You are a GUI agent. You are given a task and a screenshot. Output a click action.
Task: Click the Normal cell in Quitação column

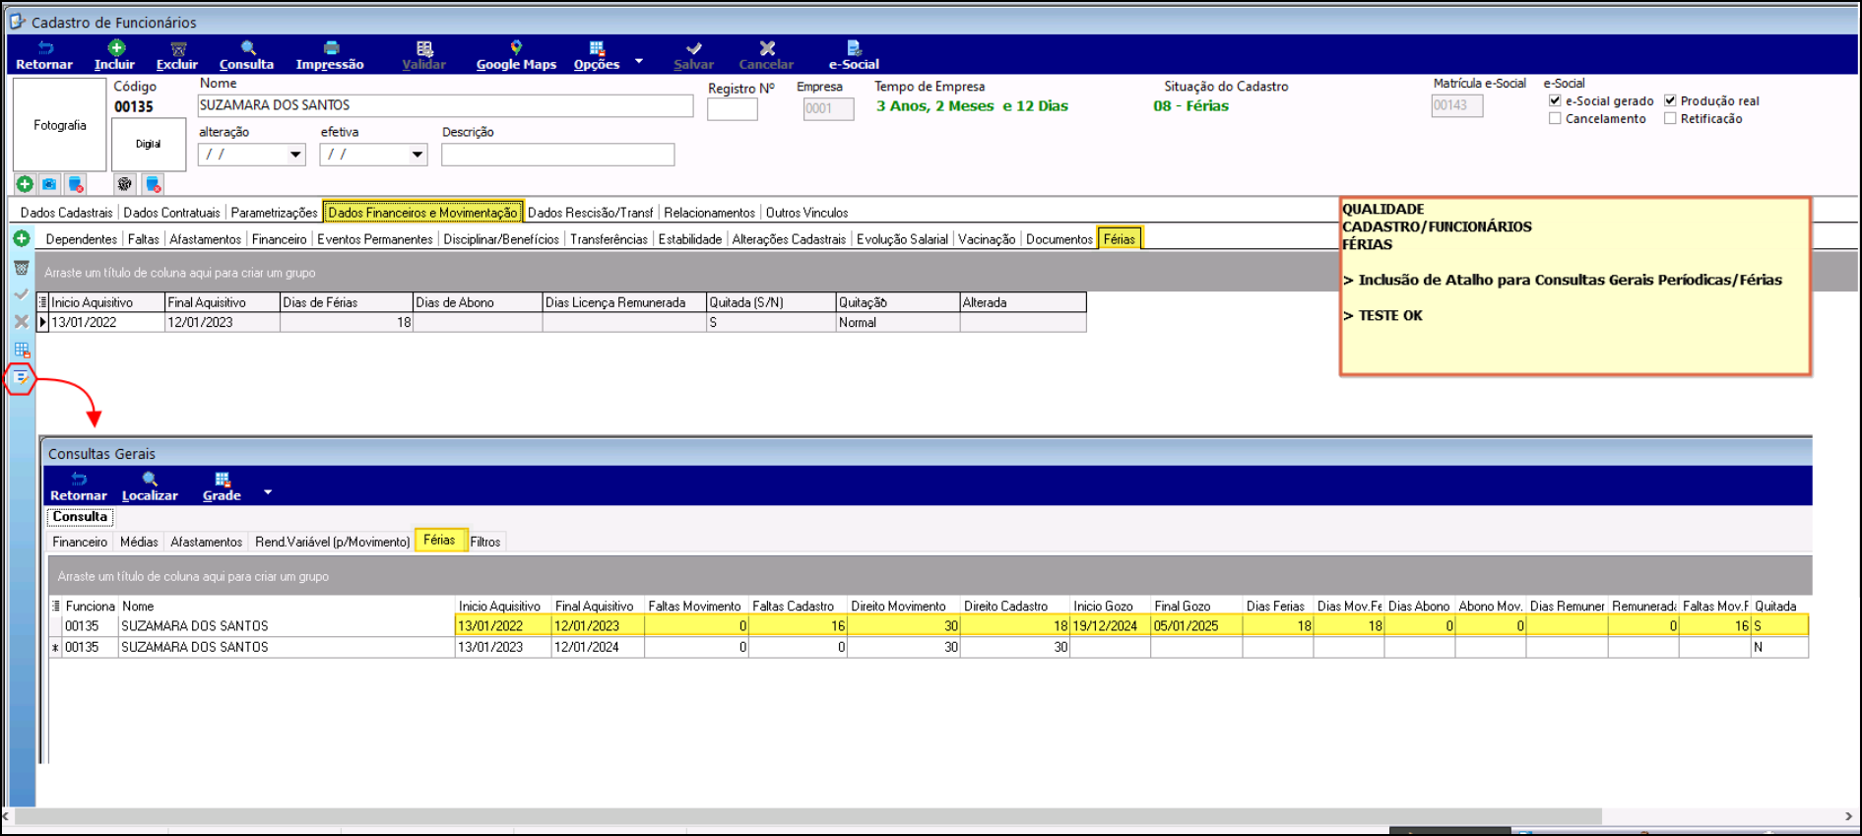tap(898, 322)
